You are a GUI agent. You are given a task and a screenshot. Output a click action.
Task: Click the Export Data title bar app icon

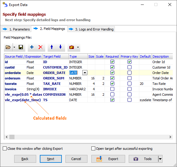point(5,5)
